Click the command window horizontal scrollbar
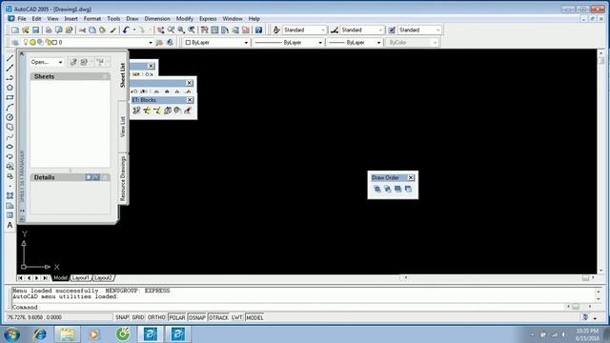Image resolution: width=610 pixels, height=343 pixels. click(x=579, y=307)
